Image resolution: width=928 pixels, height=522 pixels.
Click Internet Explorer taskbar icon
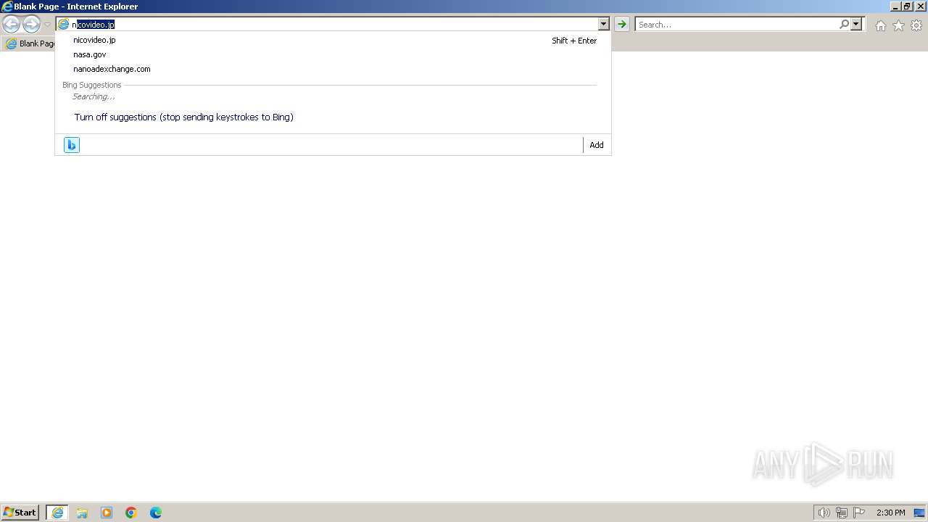[57, 513]
